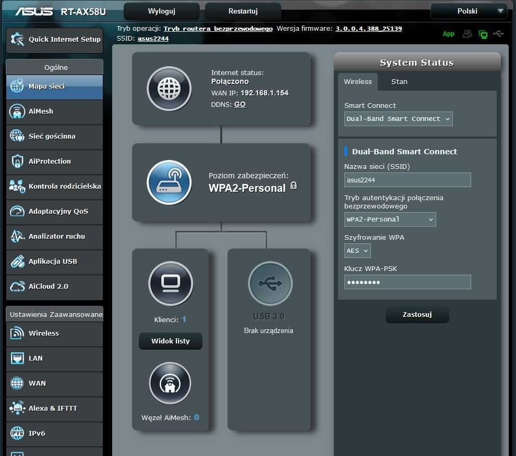
Task: Select AiMesh menu item label
Action: click(41, 111)
